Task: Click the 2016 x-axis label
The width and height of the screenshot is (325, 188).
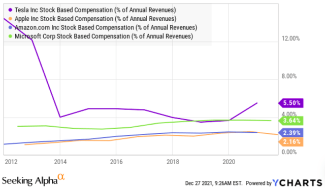Action: point(116,162)
